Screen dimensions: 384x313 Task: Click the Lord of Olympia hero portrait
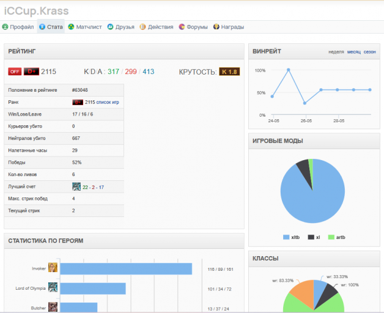click(x=53, y=287)
